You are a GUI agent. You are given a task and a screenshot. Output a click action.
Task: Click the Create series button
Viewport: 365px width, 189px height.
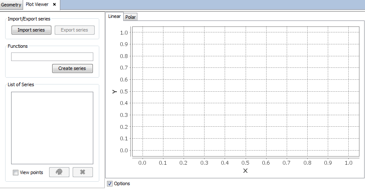72,68
